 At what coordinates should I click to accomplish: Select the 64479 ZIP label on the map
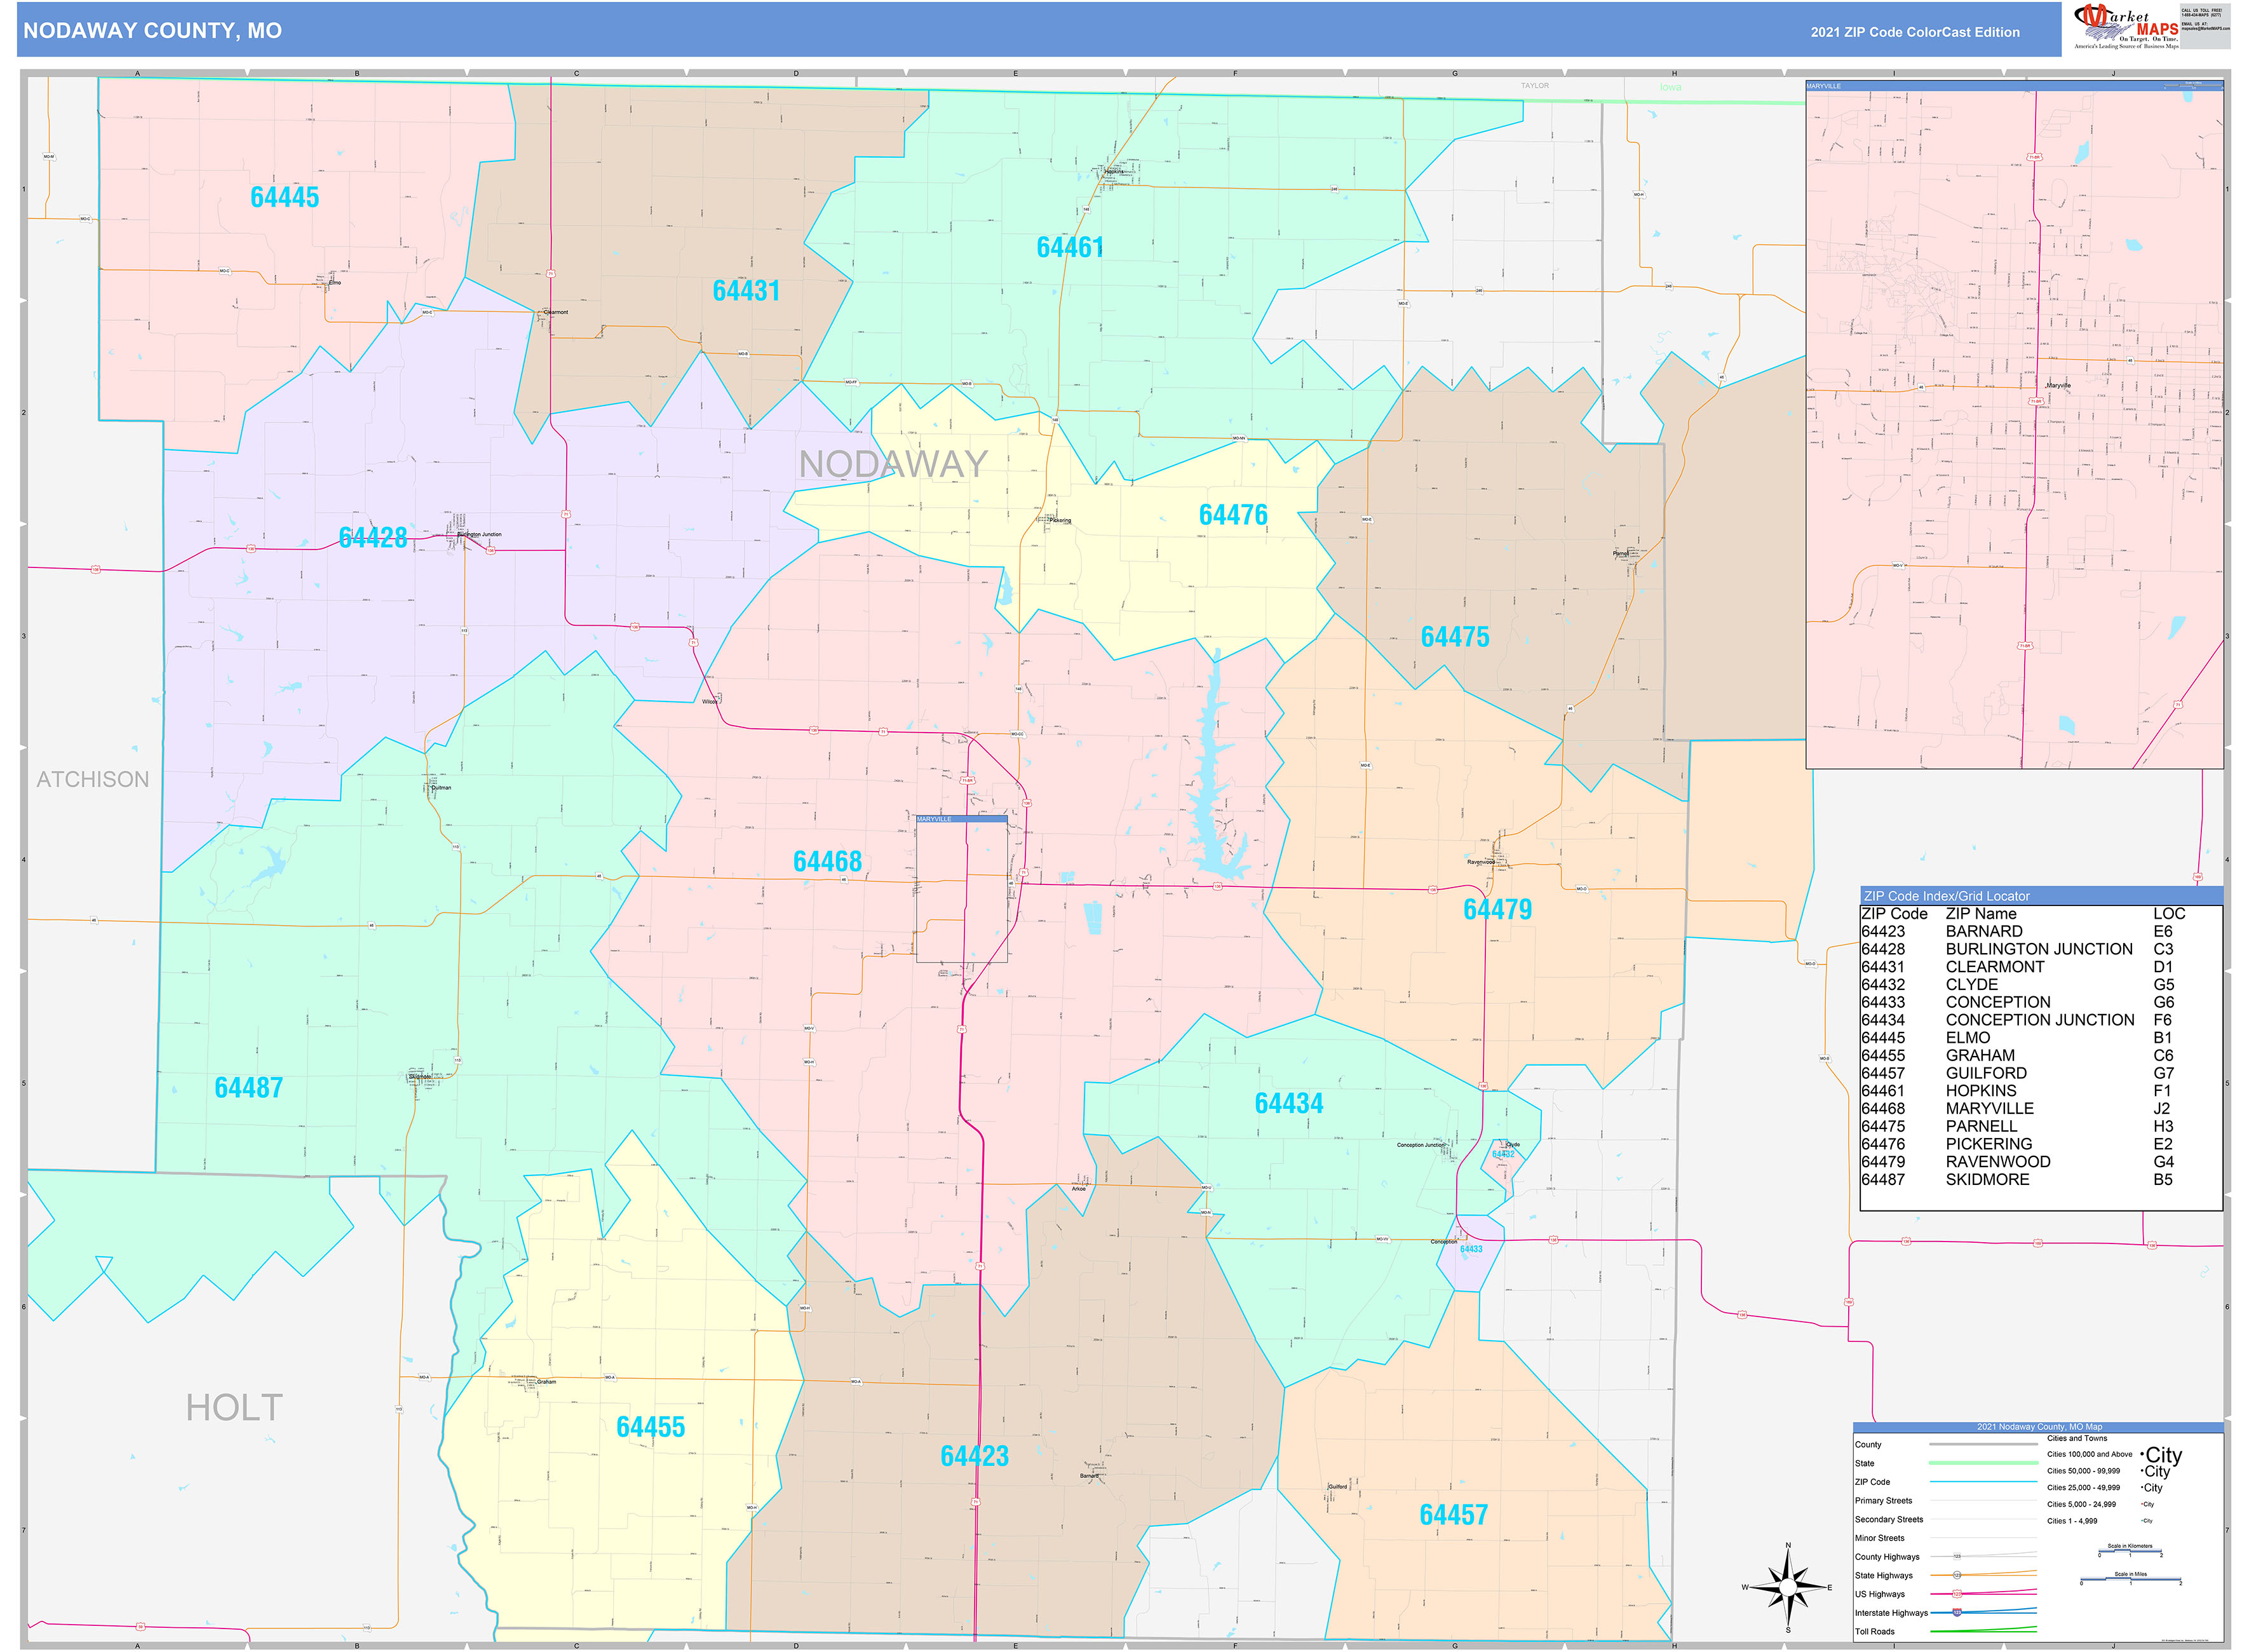[x=1497, y=909]
